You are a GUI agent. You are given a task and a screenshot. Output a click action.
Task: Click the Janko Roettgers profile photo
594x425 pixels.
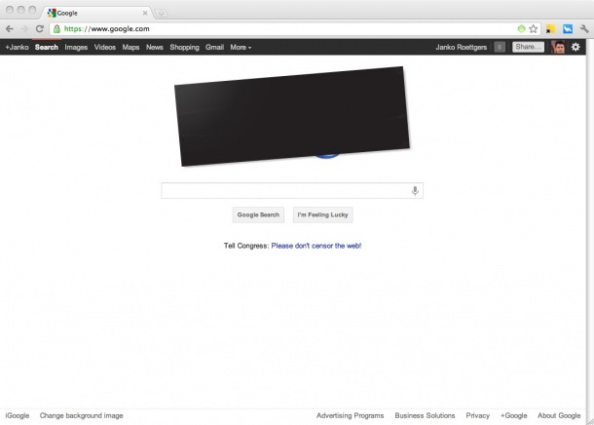tap(558, 47)
